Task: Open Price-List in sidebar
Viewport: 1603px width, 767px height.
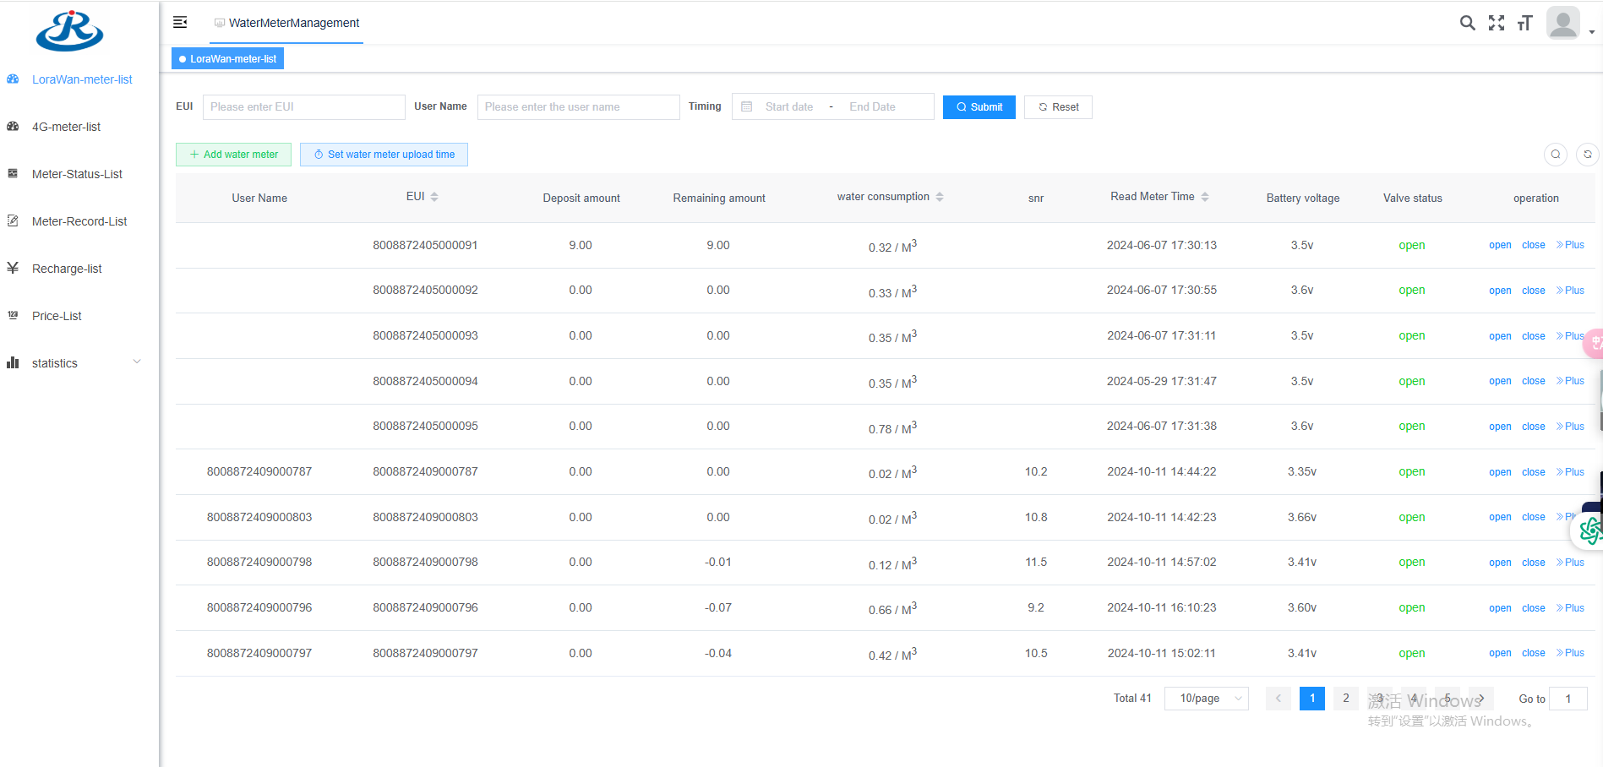Action: [57, 316]
